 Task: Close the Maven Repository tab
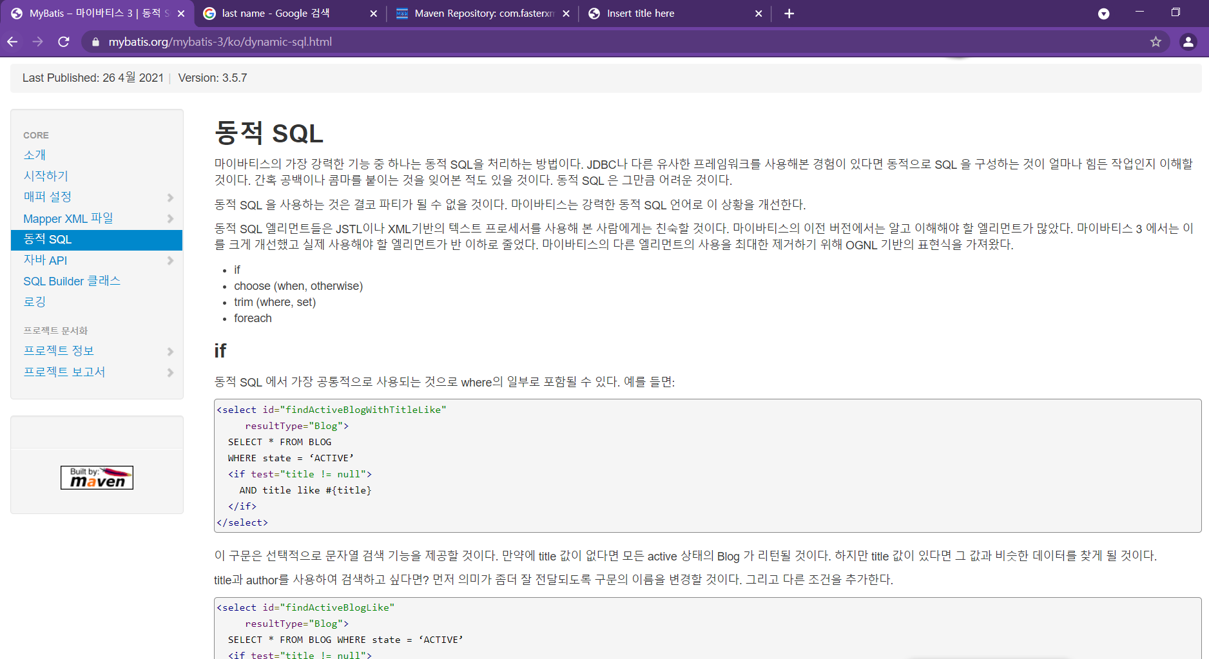(x=566, y=14)
